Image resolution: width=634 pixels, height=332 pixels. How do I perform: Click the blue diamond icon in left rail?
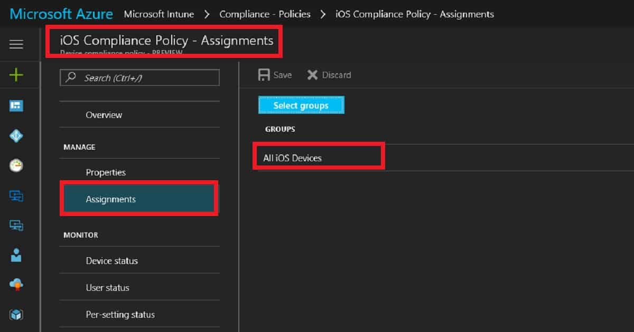(x=16, y=136)
